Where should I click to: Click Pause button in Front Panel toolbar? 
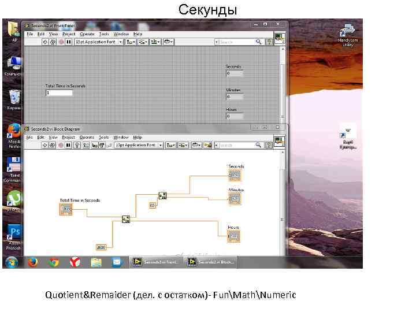[69, 42]
